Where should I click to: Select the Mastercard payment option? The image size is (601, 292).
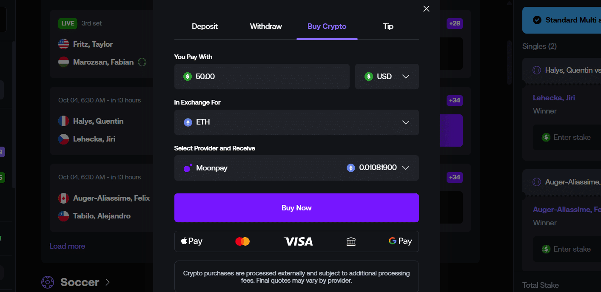coord(242,241)
